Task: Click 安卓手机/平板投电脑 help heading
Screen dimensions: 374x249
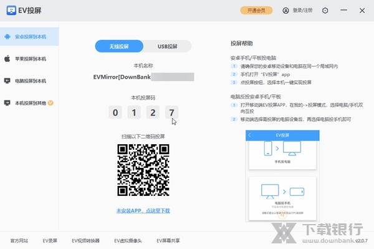Action: [253, 58]
